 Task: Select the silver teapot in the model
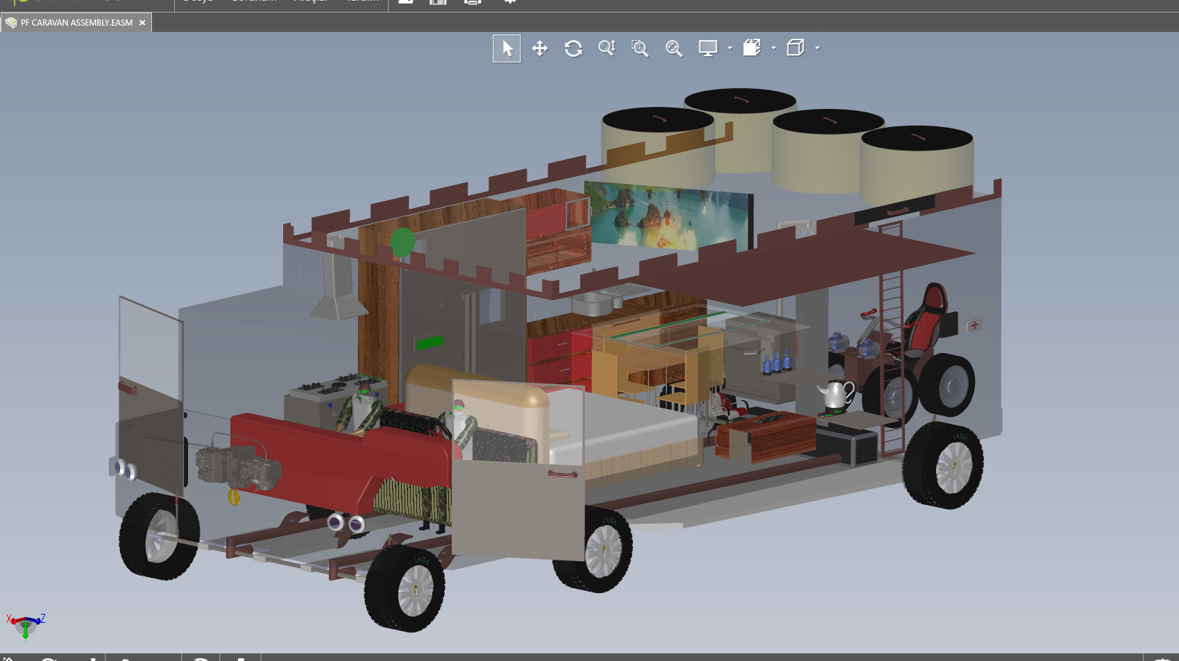836,395
